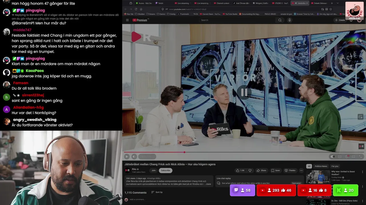Viewport: 366px width, 205px height.
Task: Reload the current YouTube page
Action: [136, 9]
